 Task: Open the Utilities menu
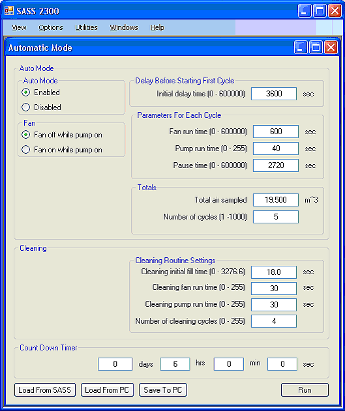[86, 27]
